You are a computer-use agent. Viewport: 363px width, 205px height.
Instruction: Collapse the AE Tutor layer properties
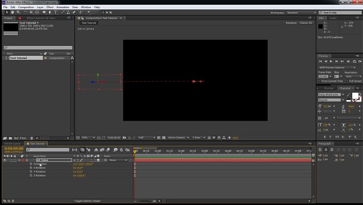coord(19,160)
